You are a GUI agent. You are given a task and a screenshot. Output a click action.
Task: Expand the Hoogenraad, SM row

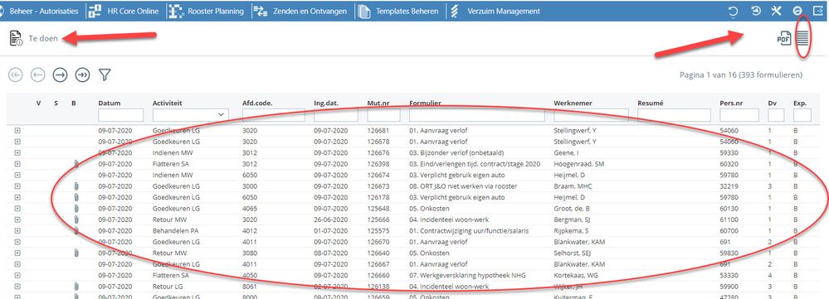(17, 164)
